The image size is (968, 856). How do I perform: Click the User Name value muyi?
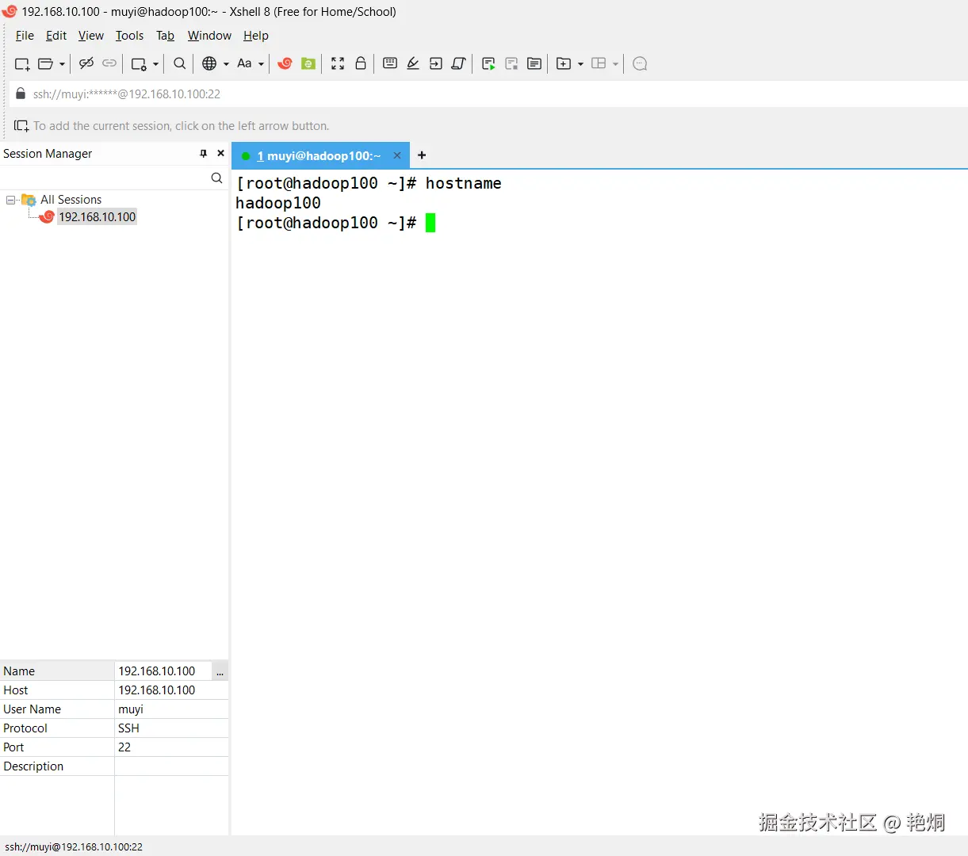click(131, 709)
